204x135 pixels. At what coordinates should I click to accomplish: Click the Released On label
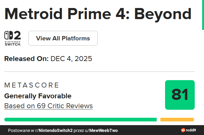click(27, 59)
